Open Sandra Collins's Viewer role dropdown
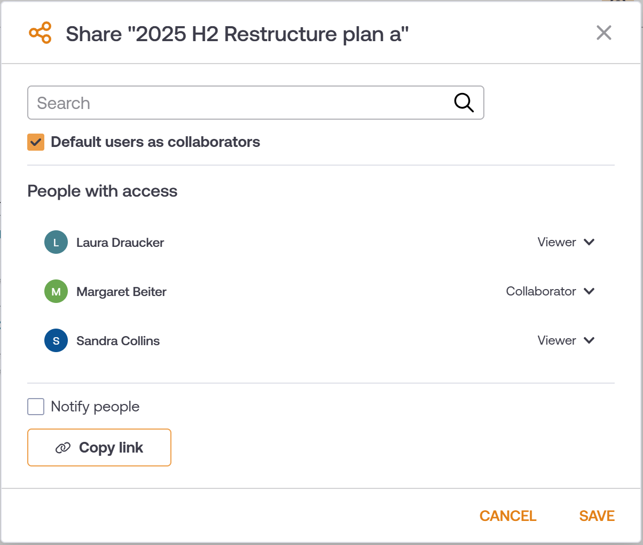643x545 pixels. (x=566, y=340)
